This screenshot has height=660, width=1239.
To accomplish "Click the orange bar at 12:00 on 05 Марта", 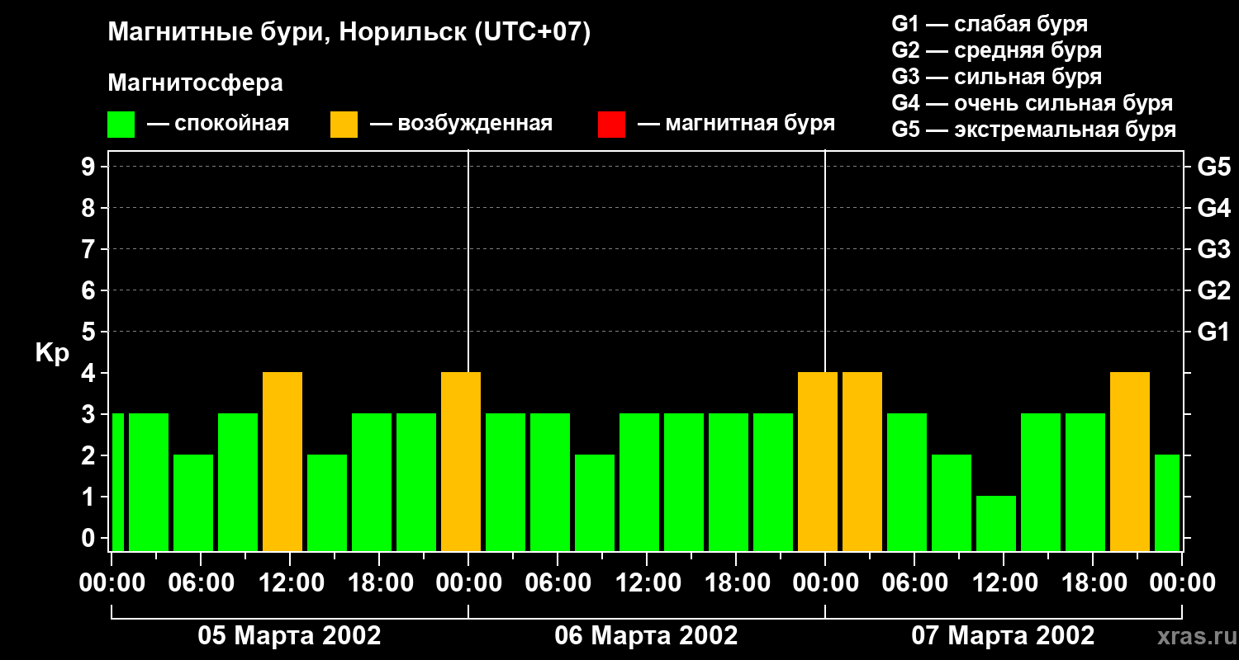I will click(x=282, y=461).
